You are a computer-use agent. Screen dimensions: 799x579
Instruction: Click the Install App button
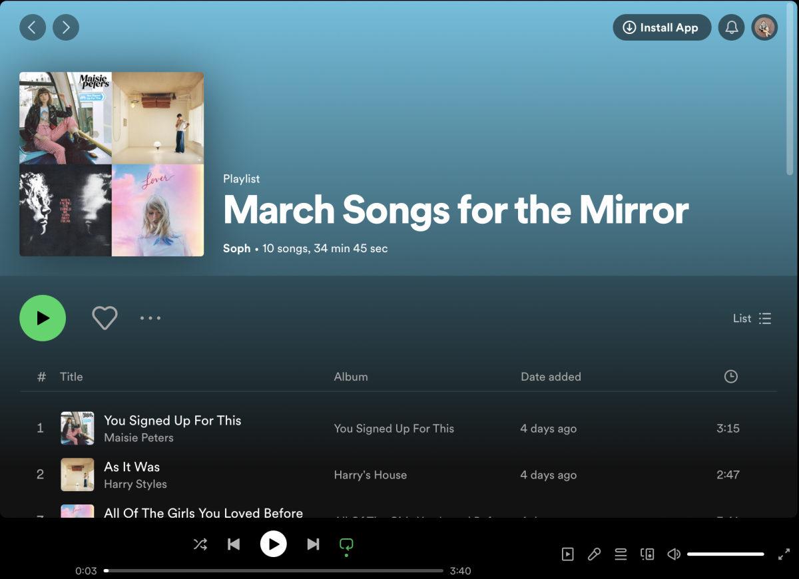point(662,27)
